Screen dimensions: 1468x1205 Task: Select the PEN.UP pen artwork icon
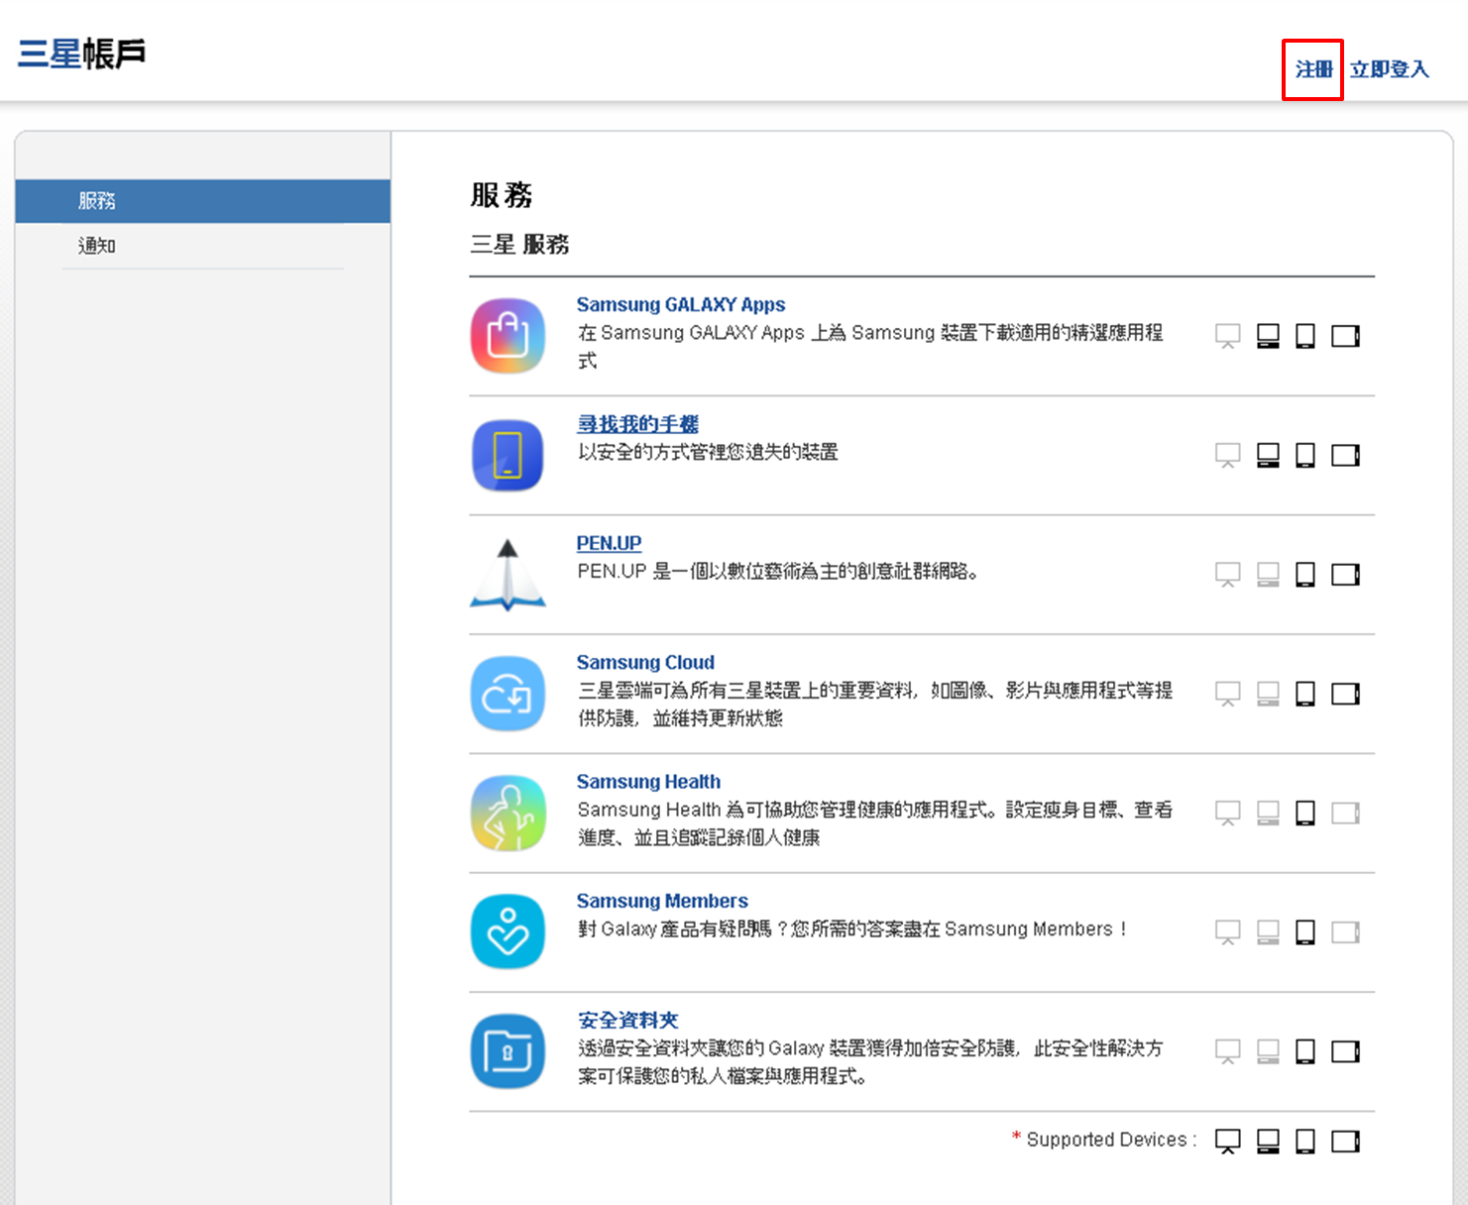pos(508,573)
